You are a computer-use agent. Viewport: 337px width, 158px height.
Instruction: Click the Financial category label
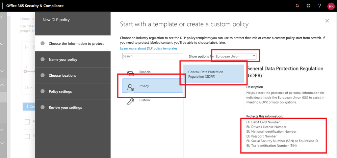pos(145,72)
